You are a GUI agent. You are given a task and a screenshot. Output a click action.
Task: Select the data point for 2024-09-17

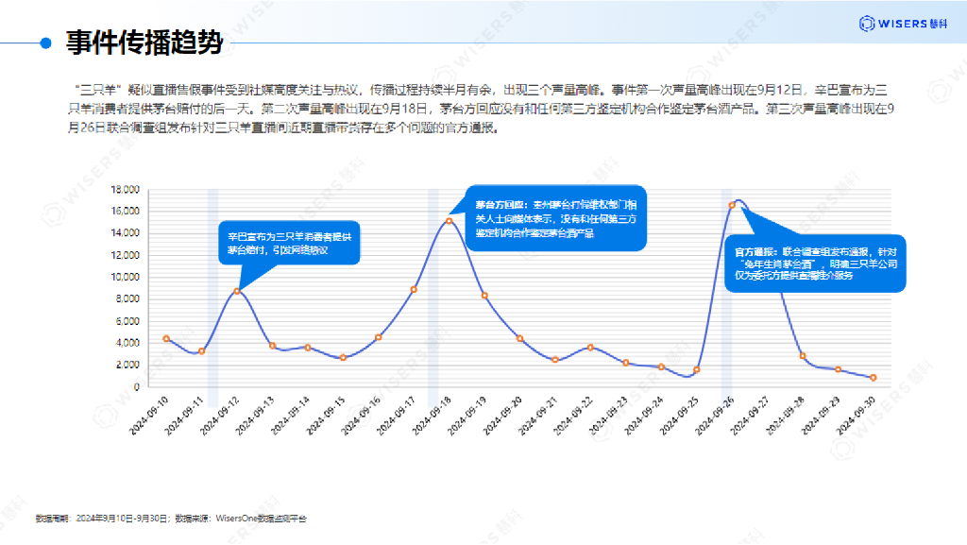click(414, 289)
